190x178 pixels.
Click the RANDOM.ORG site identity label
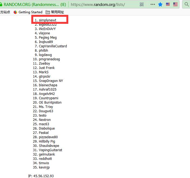35,4
